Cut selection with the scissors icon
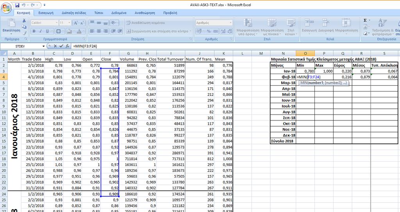Viewport: 400px width, 212px height. pyautogui.click(x=24, y=21)
